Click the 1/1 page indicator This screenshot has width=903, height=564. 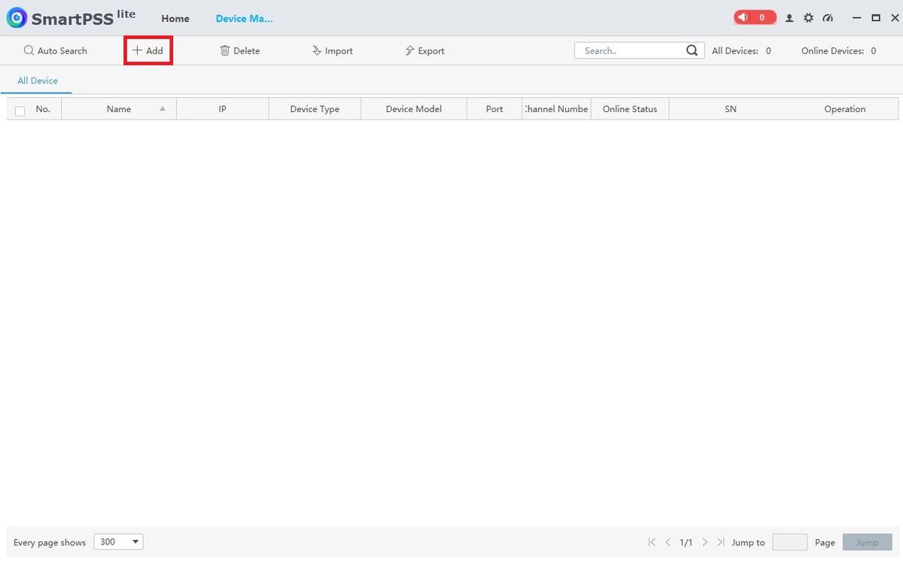coord(686,542)
